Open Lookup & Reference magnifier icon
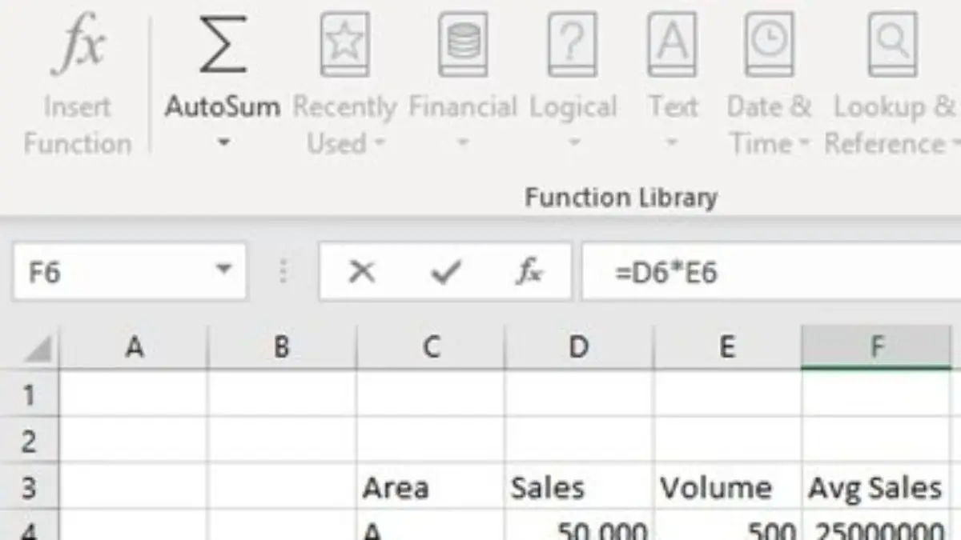 893,45
